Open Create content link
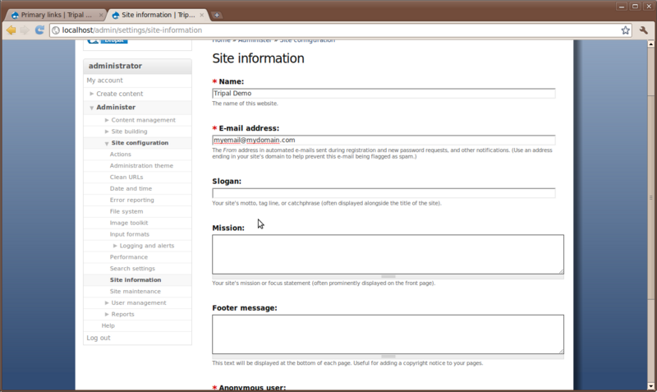 click(x=119, y=94)
